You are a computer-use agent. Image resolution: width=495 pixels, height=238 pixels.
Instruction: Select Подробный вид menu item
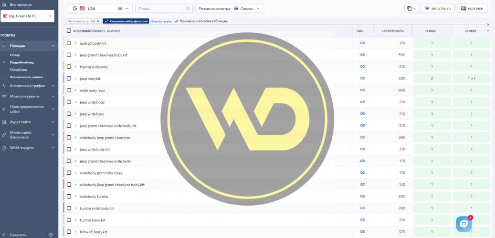[22, 62]
